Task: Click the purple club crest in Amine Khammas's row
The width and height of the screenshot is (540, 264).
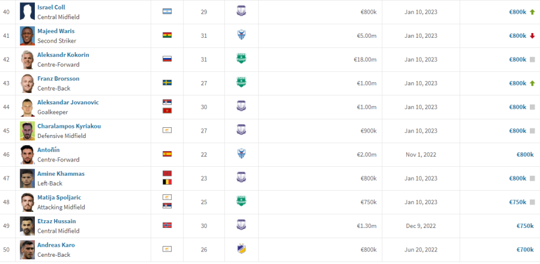Action: point(241,177)
